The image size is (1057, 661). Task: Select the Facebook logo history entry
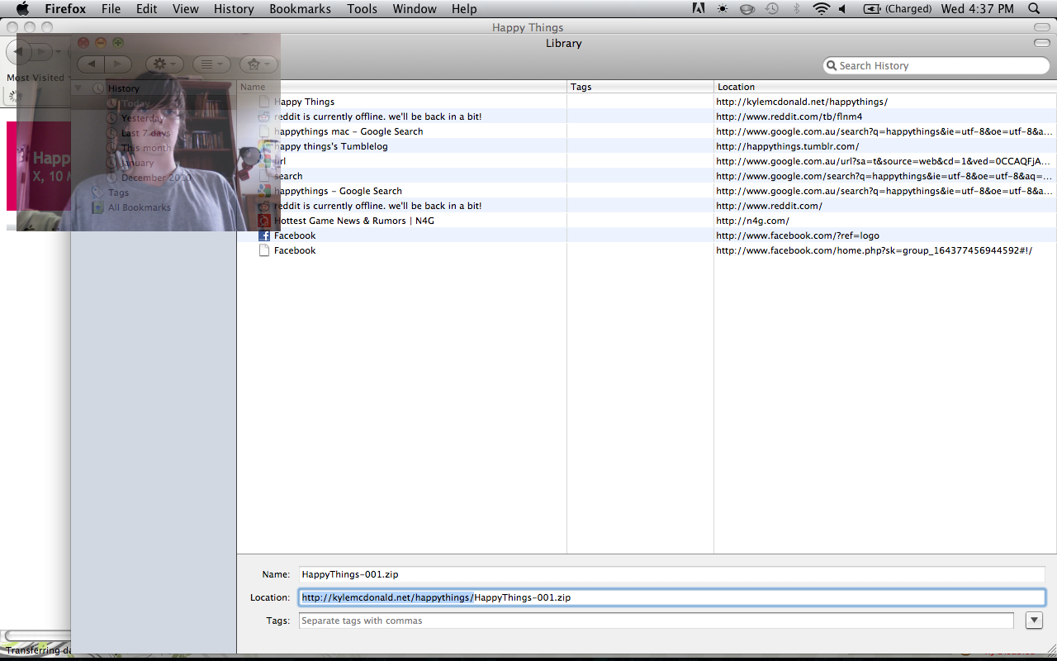295,235
